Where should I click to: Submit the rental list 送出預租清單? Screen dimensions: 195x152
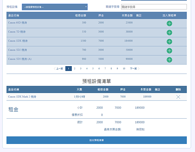point(97,140)
